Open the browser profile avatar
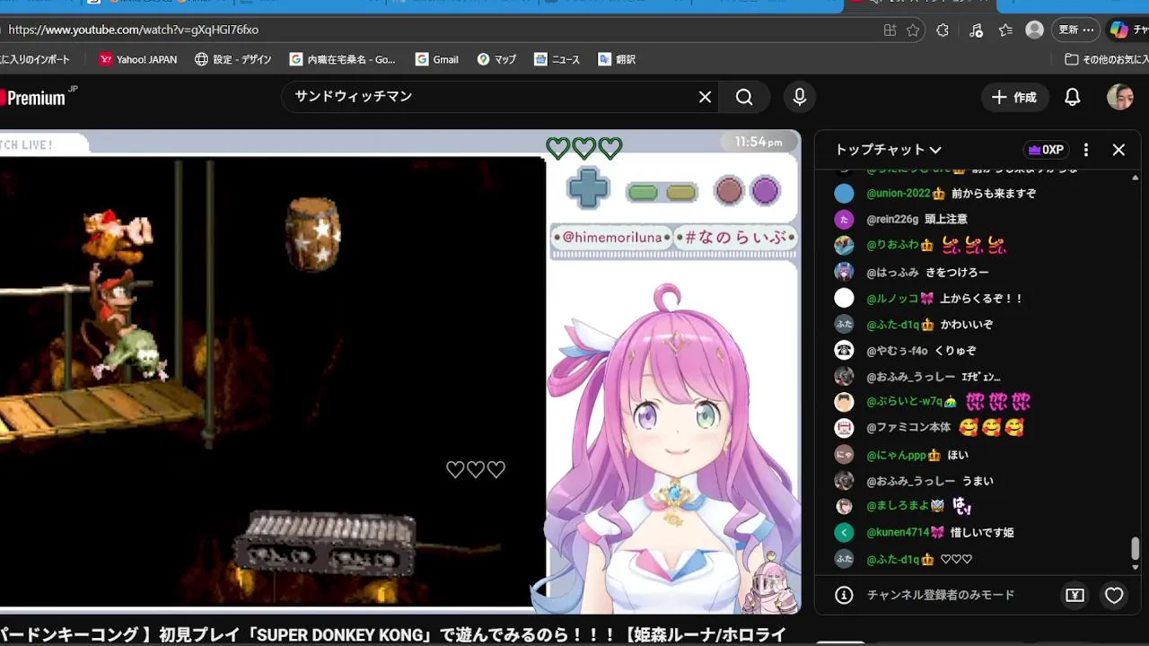The height and width of the screenshot is (646, 1149). (1035, 30)
